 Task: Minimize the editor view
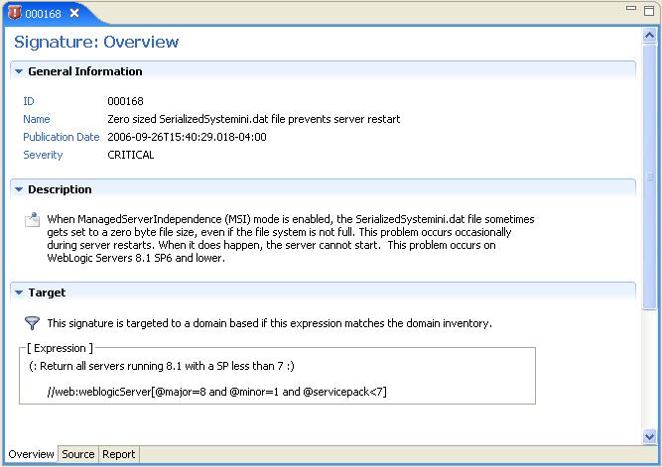pyautogui.click(x=631, y=8)
